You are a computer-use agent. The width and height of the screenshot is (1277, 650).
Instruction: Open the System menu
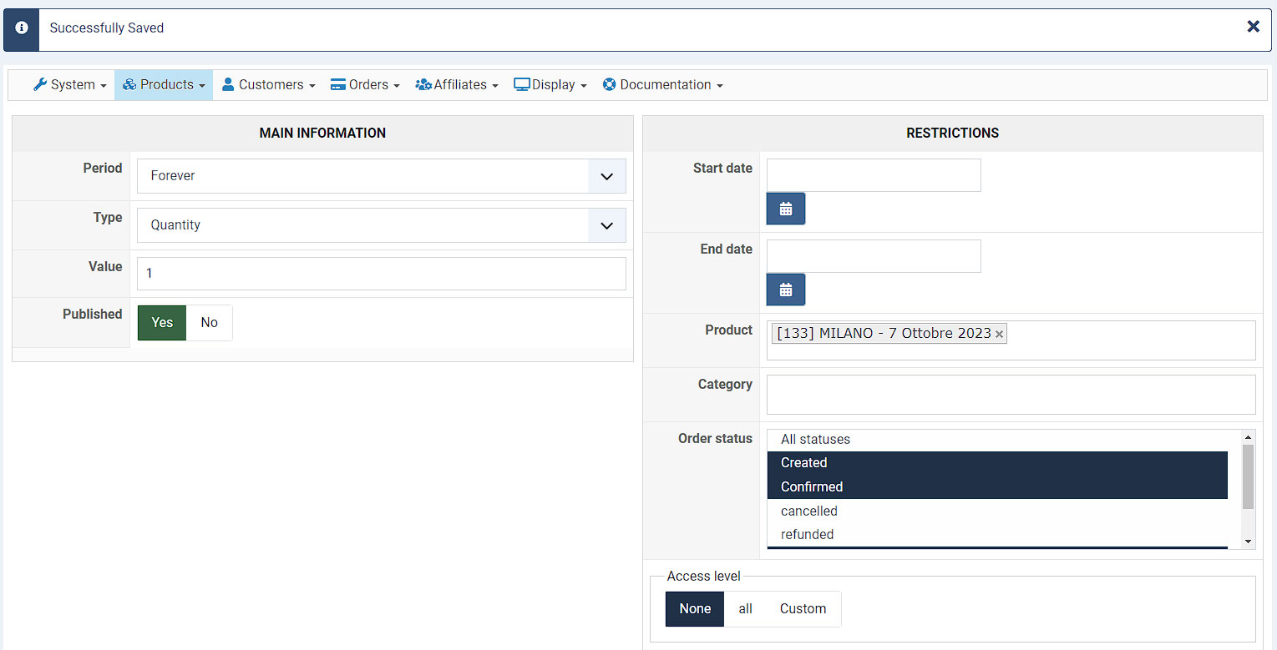coord(70,85)
